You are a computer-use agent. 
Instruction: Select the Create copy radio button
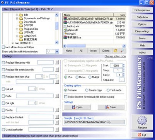[x=87, y=90]
